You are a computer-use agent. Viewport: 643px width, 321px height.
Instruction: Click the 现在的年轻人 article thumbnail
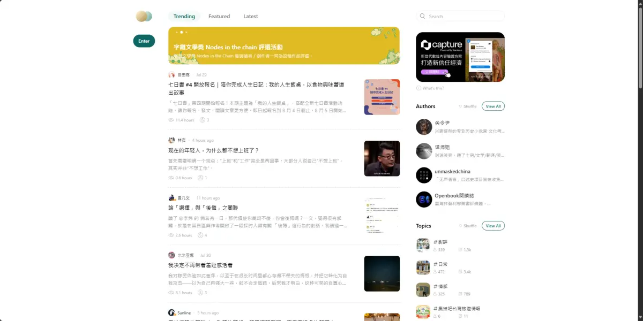tap(382, 158)
